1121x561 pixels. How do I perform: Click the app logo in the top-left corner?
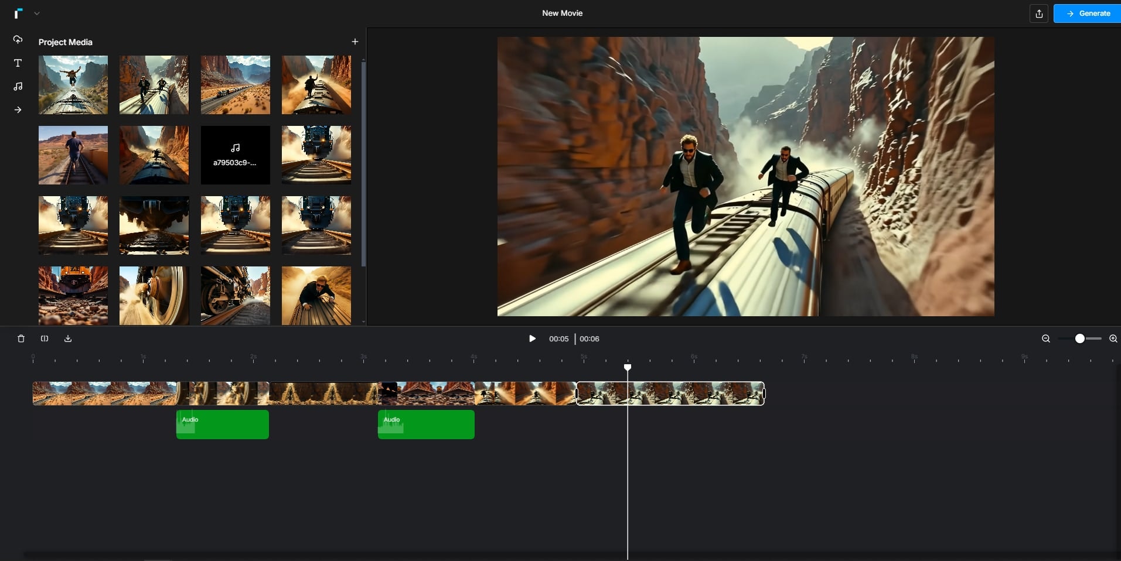(19, 13)
